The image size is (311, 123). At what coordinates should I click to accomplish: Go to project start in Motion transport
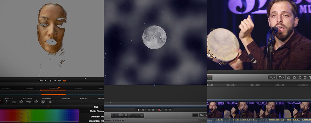pyautogui.click(x=138, y=110)
